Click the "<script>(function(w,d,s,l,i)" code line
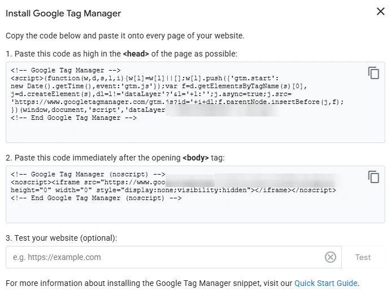This screenshot has height=295, width=392. click(145, 79)
